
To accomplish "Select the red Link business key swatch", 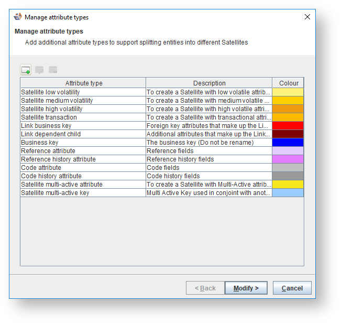I will tap(288, 125).
